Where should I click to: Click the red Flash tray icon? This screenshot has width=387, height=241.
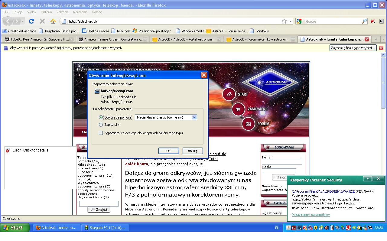[x=348, y=228]
